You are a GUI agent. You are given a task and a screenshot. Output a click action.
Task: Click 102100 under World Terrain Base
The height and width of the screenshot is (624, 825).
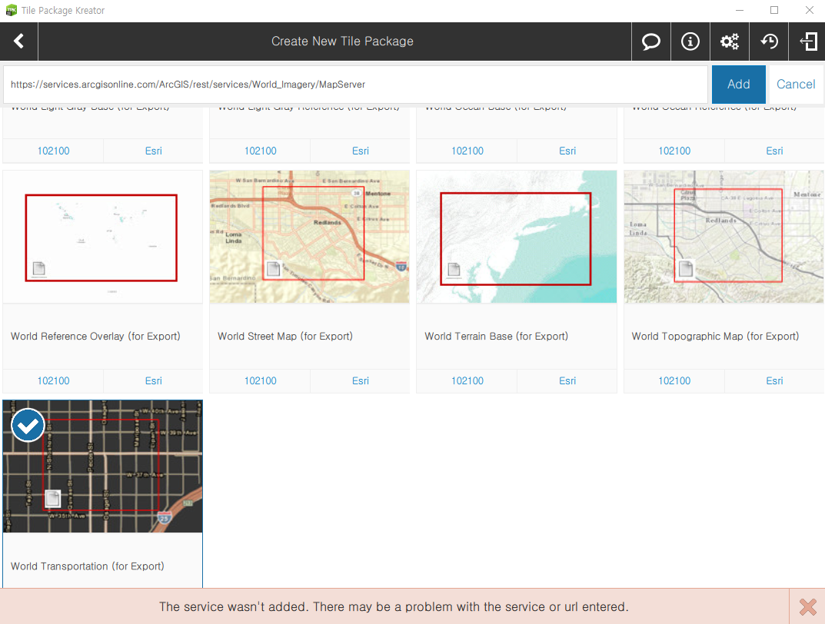click(467, 380)
